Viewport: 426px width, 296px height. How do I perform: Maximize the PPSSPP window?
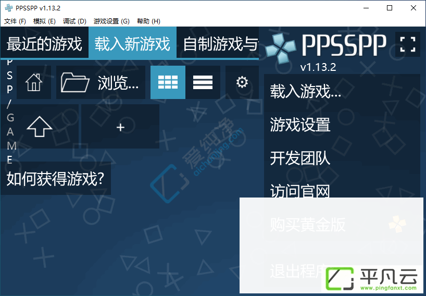[390, 8]
